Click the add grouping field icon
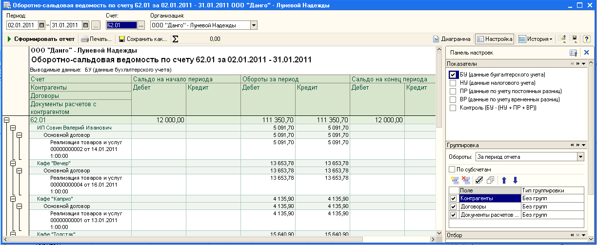 click(x=455, y=180)
